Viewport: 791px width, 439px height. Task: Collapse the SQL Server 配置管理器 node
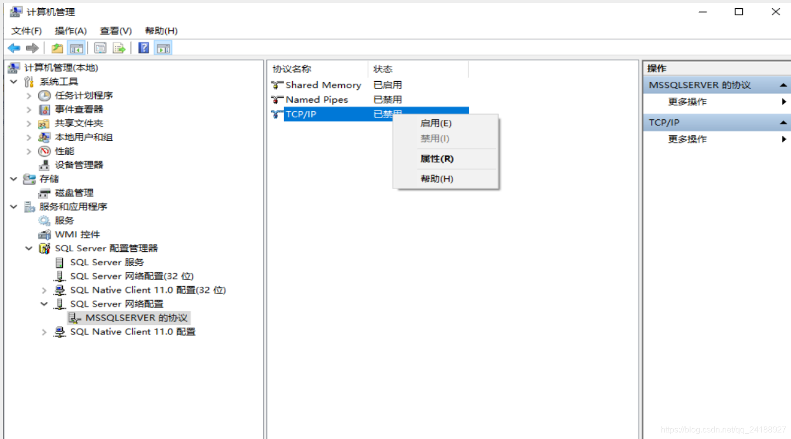(x=29, y=248)
